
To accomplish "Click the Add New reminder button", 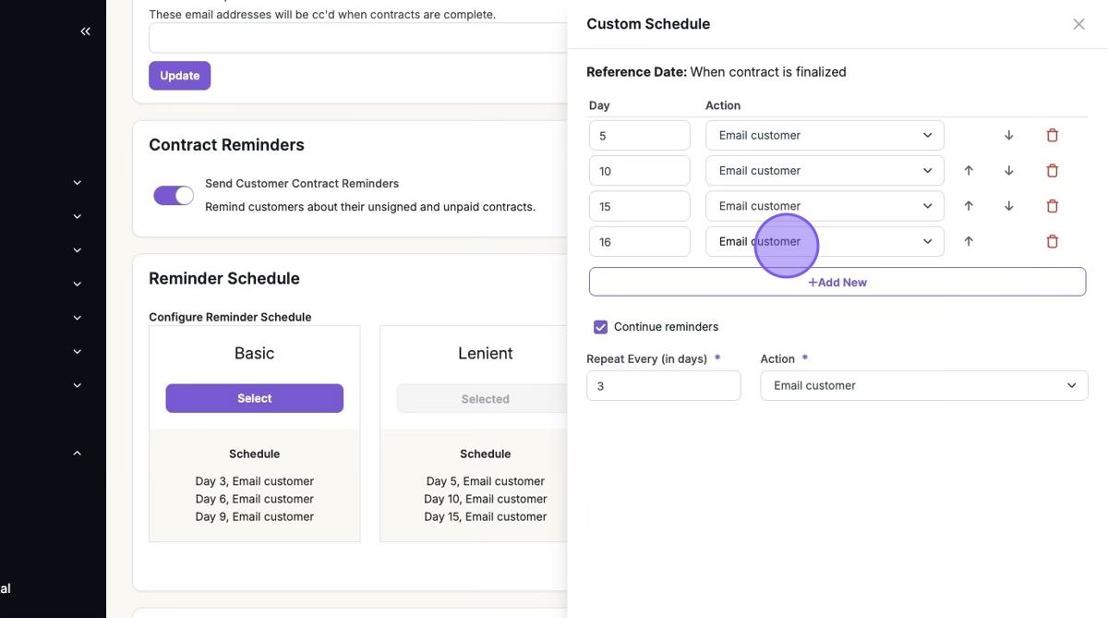I will pyautogui.click(x=837, y=282).
